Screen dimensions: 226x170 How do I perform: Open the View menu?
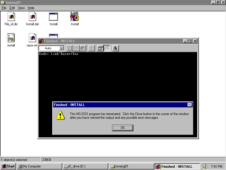click(x=21, y=8)
